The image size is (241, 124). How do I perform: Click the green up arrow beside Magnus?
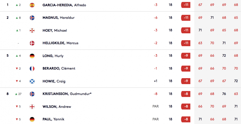pos(17,18)
